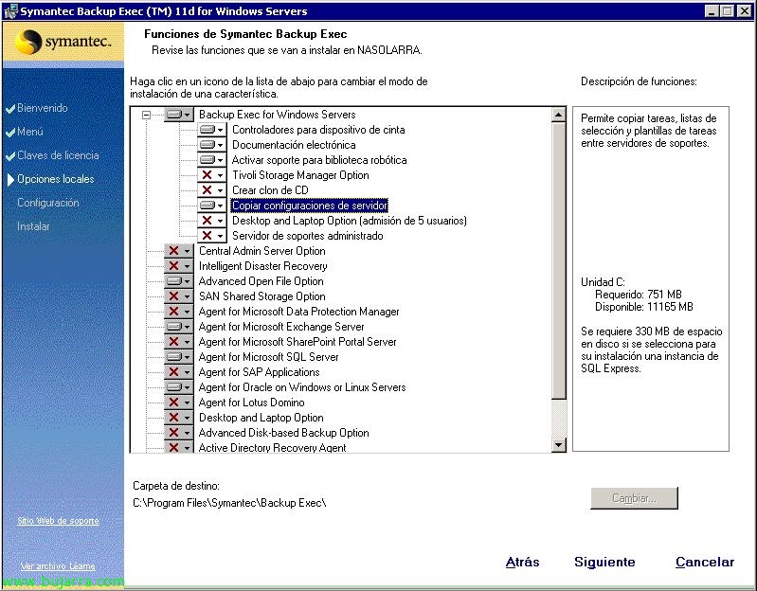Open Ver archivo Léame link
The width and height of the screenshot is (757, 591).
pyautogui.click(x=58, y=566)
